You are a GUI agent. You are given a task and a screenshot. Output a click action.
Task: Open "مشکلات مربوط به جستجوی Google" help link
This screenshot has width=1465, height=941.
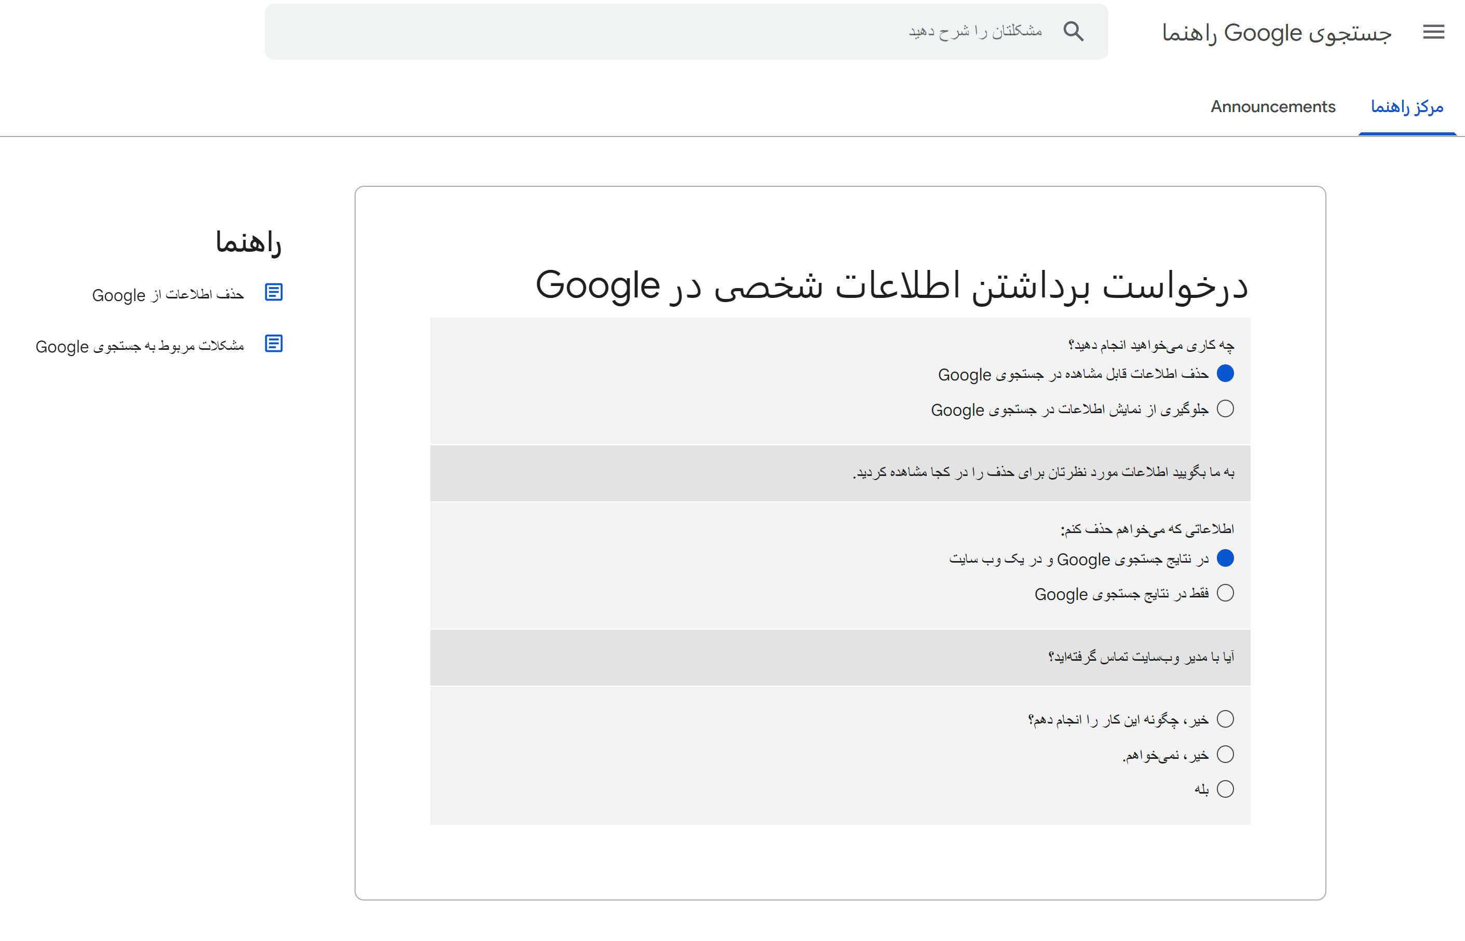139,347
